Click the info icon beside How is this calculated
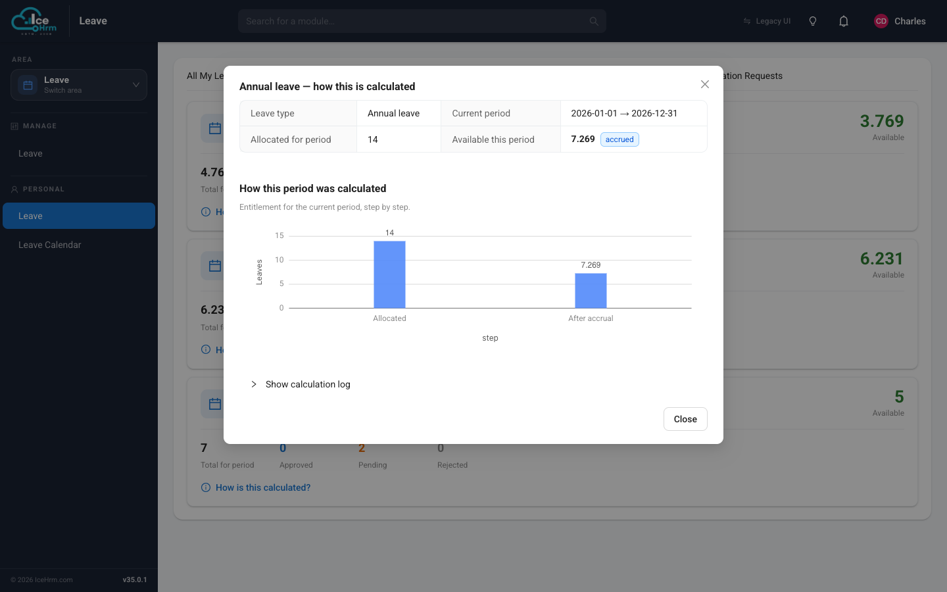Image resolution: width=947 pixels, height=592 pixels. [206, 487]
